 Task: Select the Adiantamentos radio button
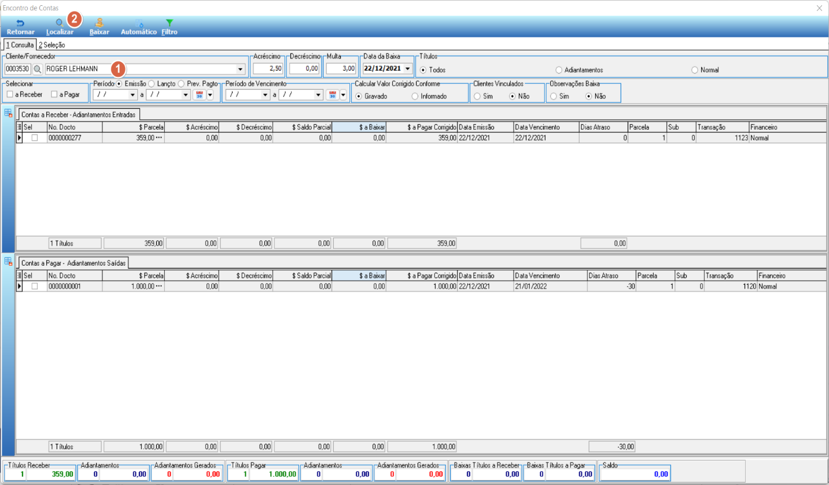click(559, 69)
